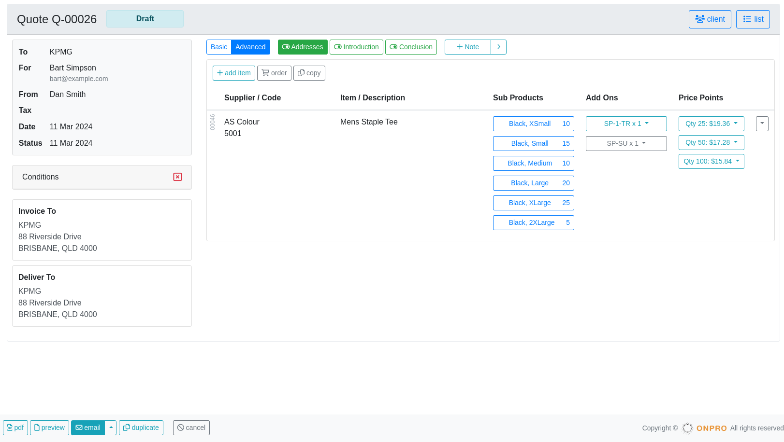Select sub product Black, Medium
The image size is (784, 442).
click(534, 163)
